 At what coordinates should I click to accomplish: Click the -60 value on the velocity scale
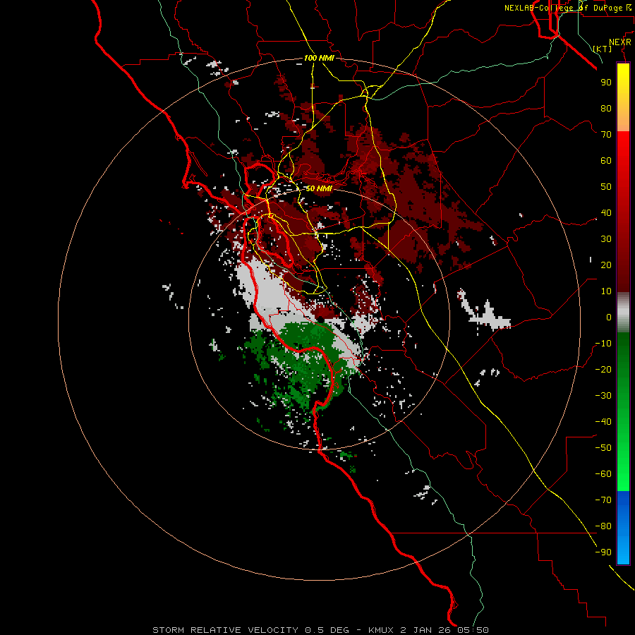click(x=603, y=474)
